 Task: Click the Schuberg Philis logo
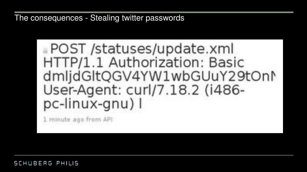click(x=46, y=163)
